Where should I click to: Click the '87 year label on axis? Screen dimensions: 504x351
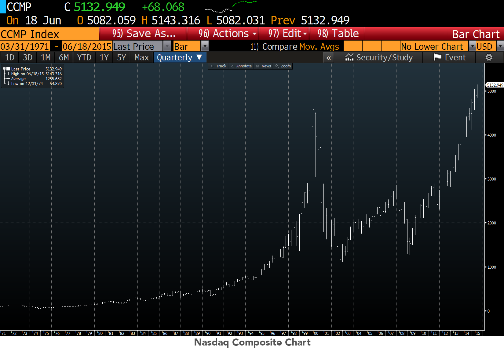click(x=175, y=333)
